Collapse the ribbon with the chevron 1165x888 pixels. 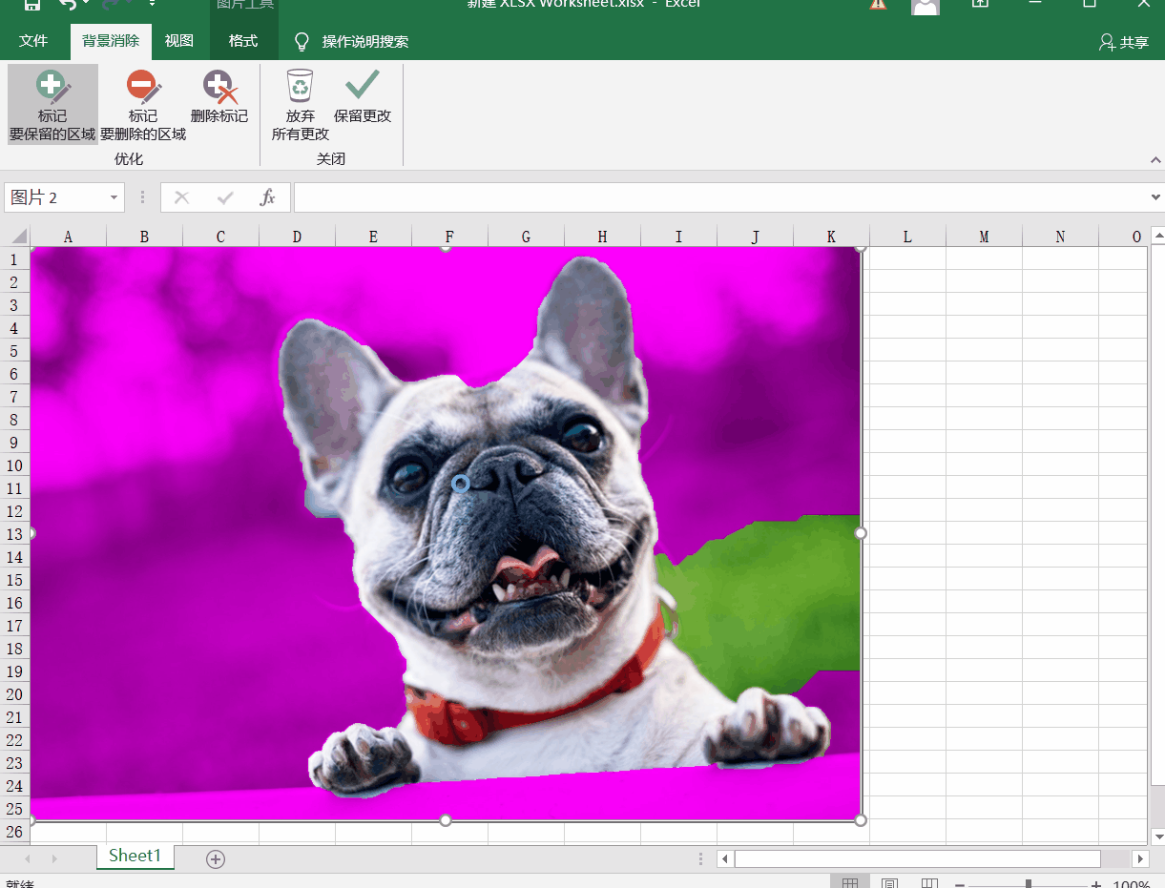click(x=1155, y=159)
